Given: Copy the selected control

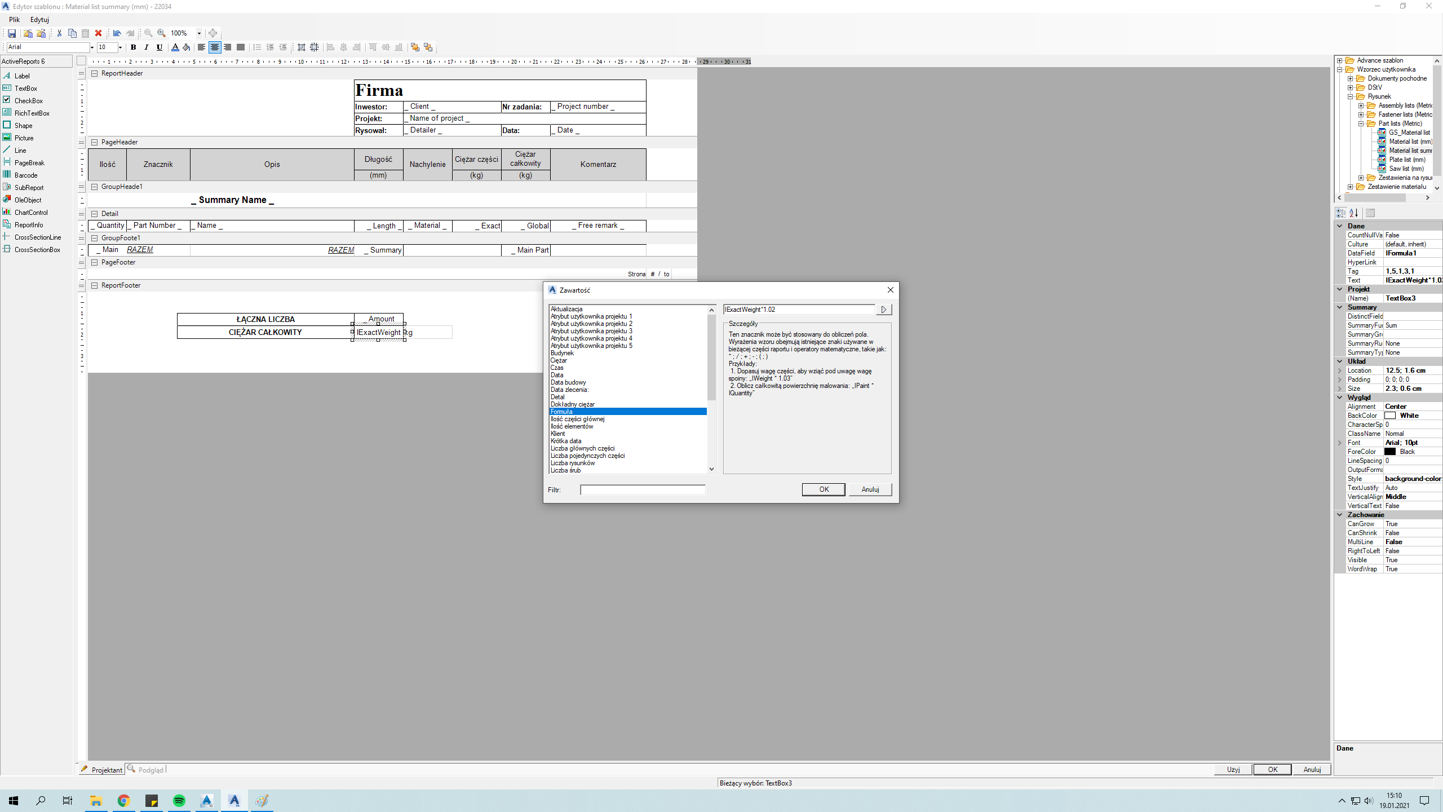Looking at the screenshot, I should [72, 33].
